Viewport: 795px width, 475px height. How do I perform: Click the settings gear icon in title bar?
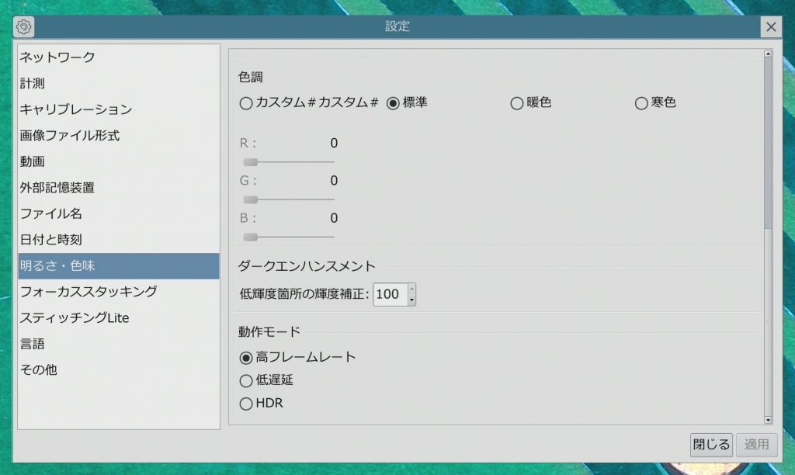point(24,27)
